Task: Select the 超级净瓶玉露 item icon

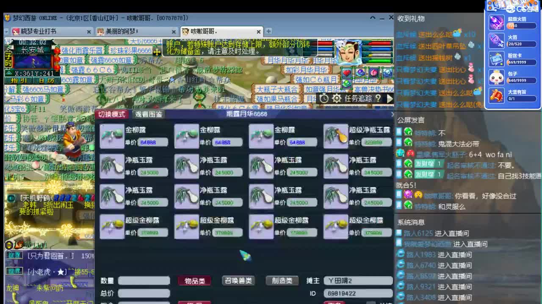Action: point(336,136)
